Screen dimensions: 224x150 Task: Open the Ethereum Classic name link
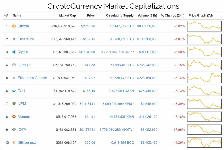tap(32, 78)
